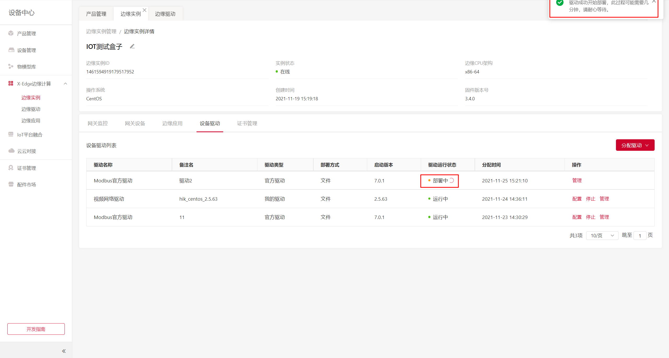
Task: Click the 证书管理 sidebar badge icon
Action: click(x=11, y=168)
